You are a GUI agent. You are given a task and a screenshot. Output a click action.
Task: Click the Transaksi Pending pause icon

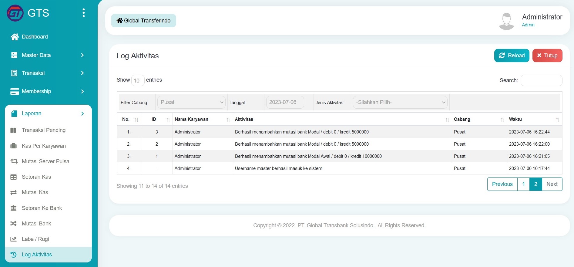[13, 130]
